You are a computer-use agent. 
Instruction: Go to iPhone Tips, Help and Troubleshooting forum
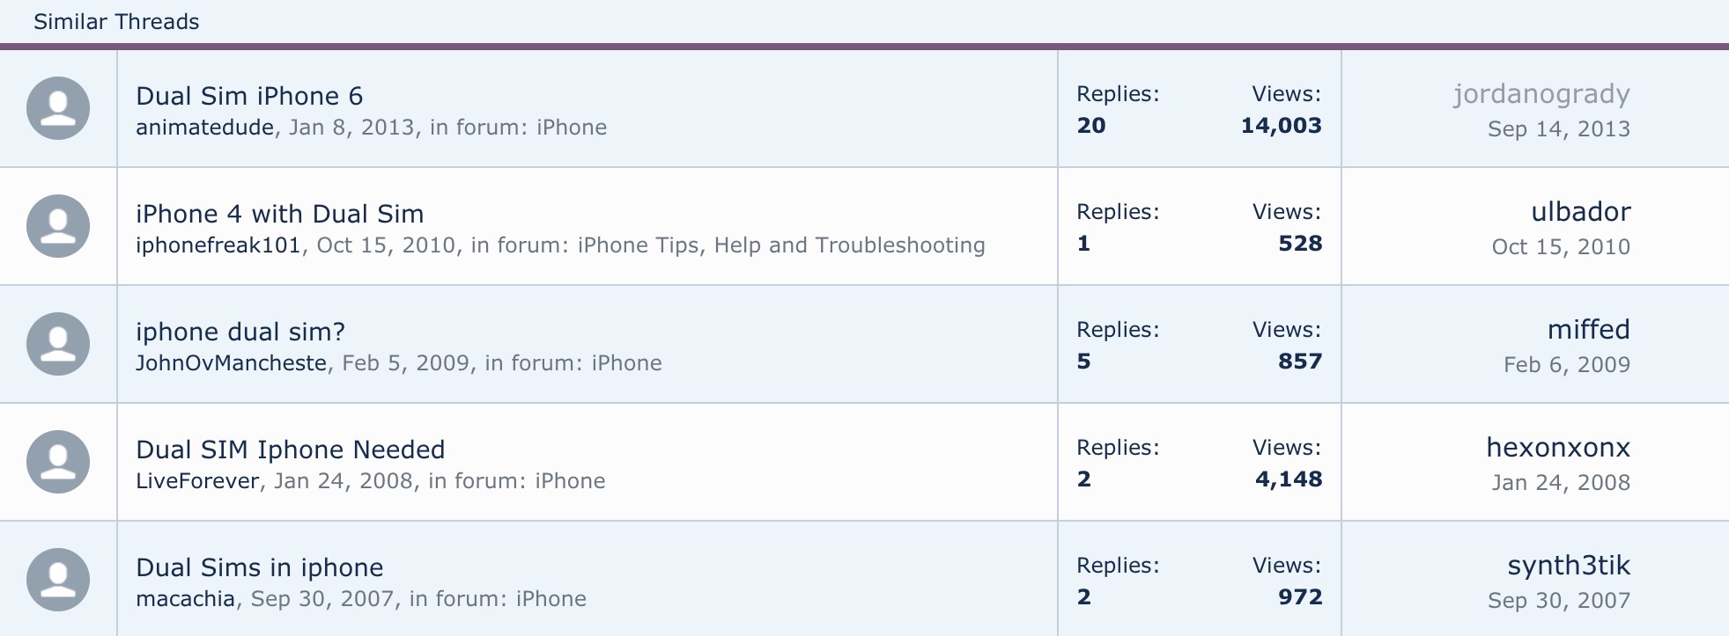(780, 245)
